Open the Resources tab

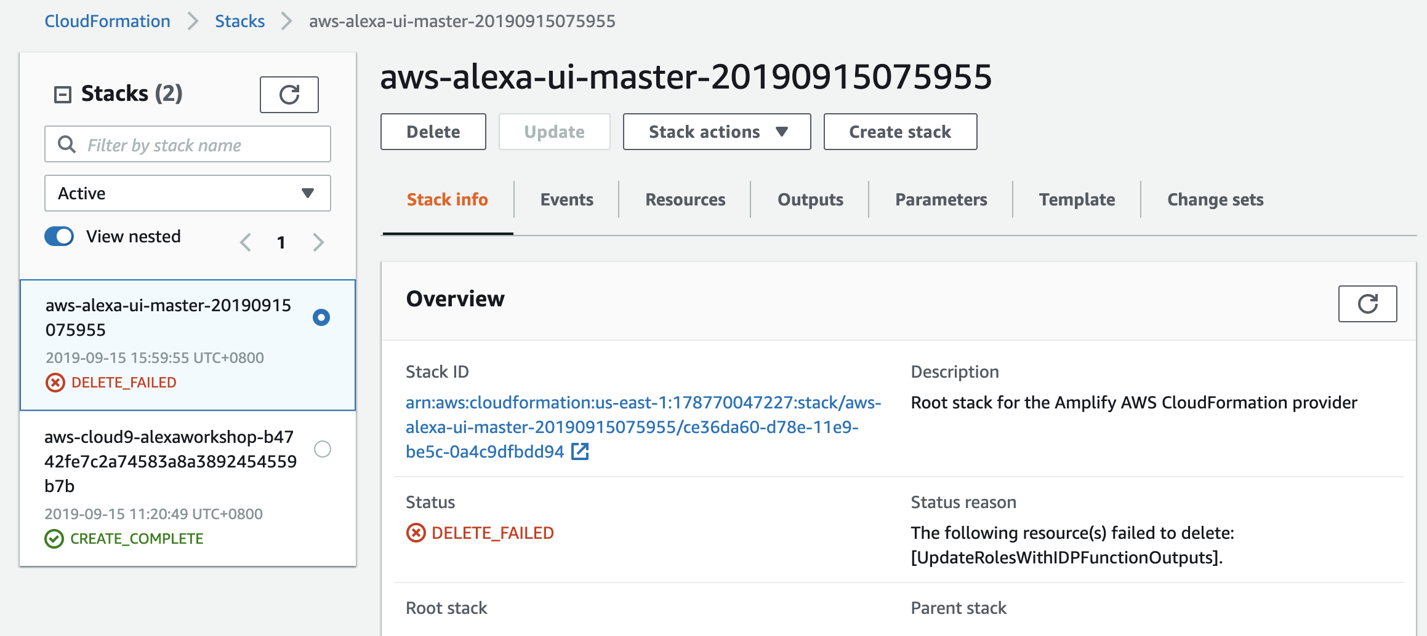685,199
